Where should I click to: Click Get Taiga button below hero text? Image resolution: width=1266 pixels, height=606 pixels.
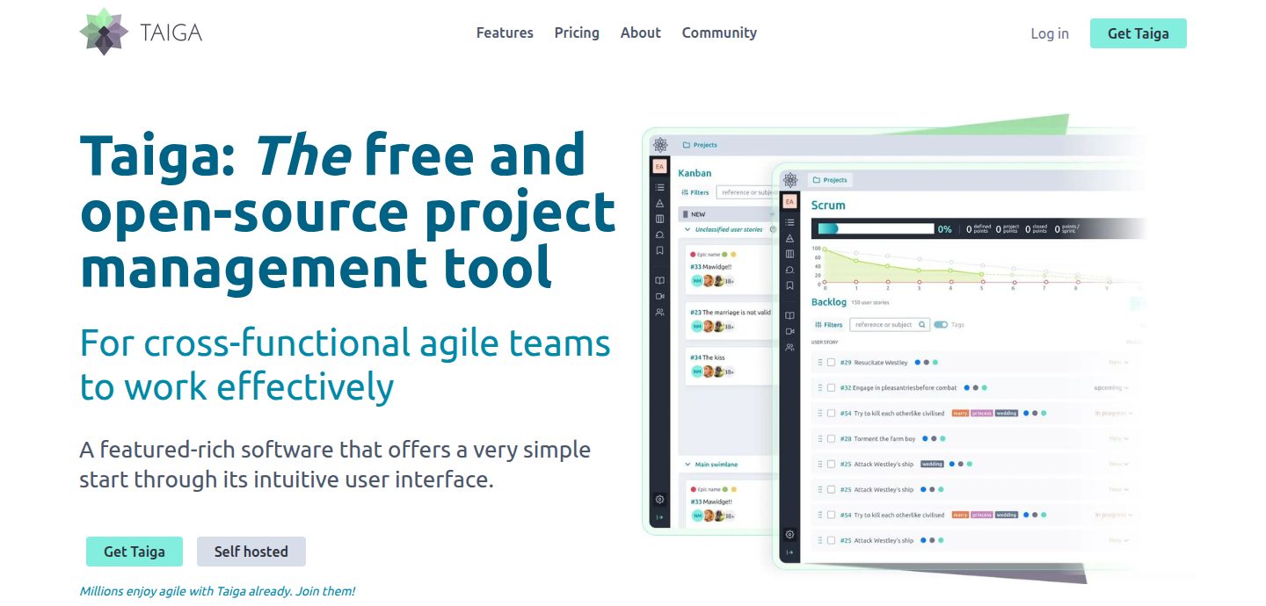click(x=135, y=552)
